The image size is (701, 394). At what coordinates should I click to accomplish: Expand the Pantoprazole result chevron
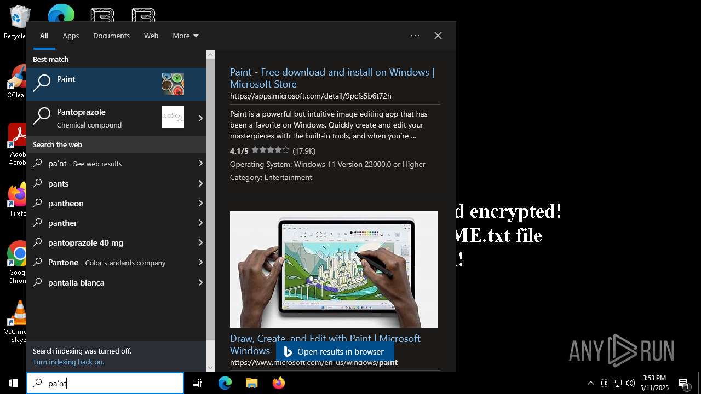200,118
